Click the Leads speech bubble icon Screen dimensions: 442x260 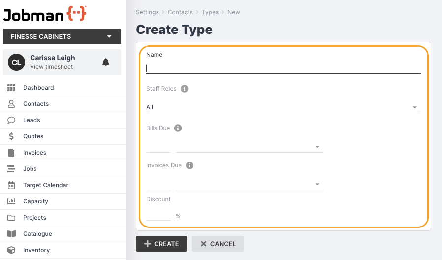pyautogui.click(x=11, y=120)
